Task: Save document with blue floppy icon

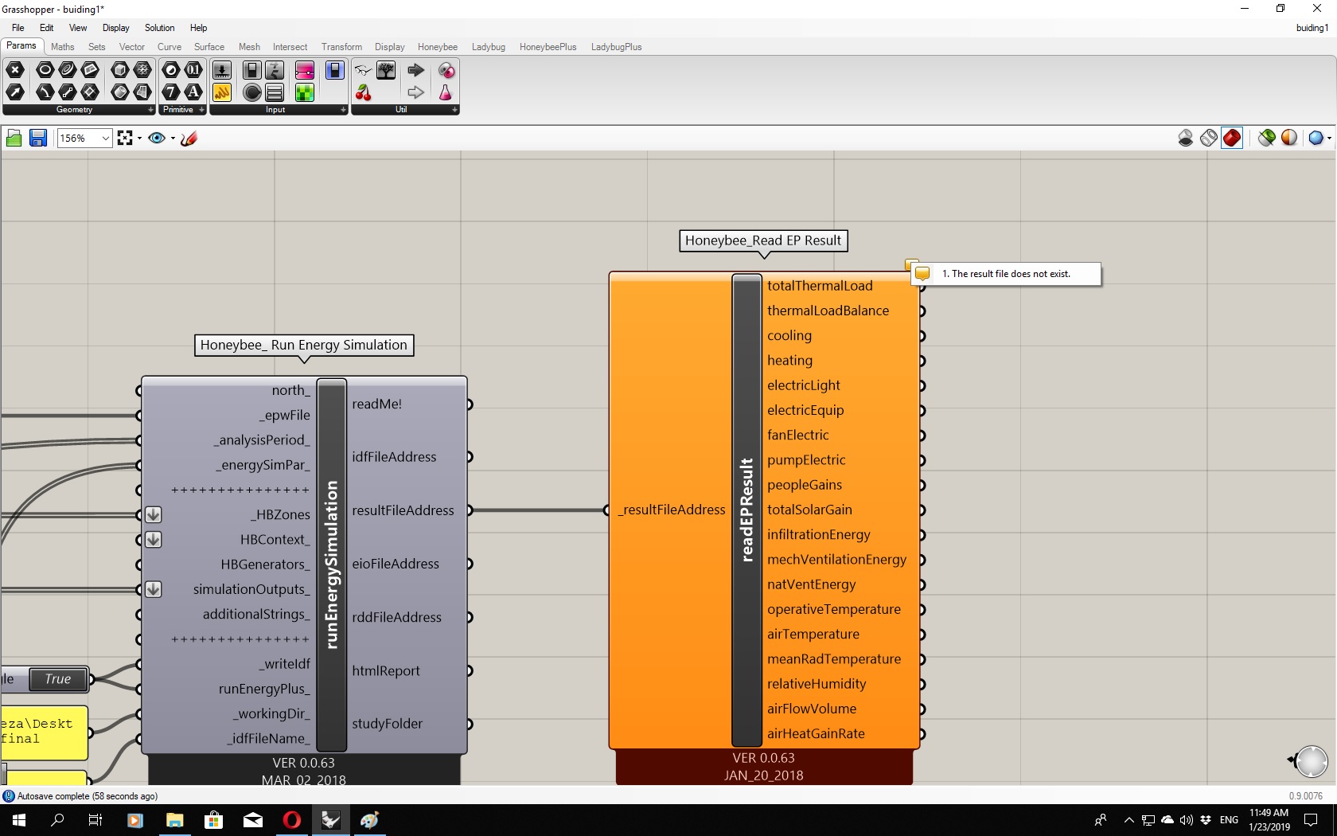Action: point(37,139)
